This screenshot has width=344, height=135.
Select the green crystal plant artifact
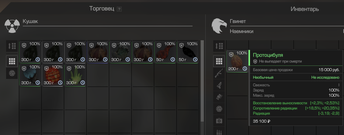tap(75, 75)
